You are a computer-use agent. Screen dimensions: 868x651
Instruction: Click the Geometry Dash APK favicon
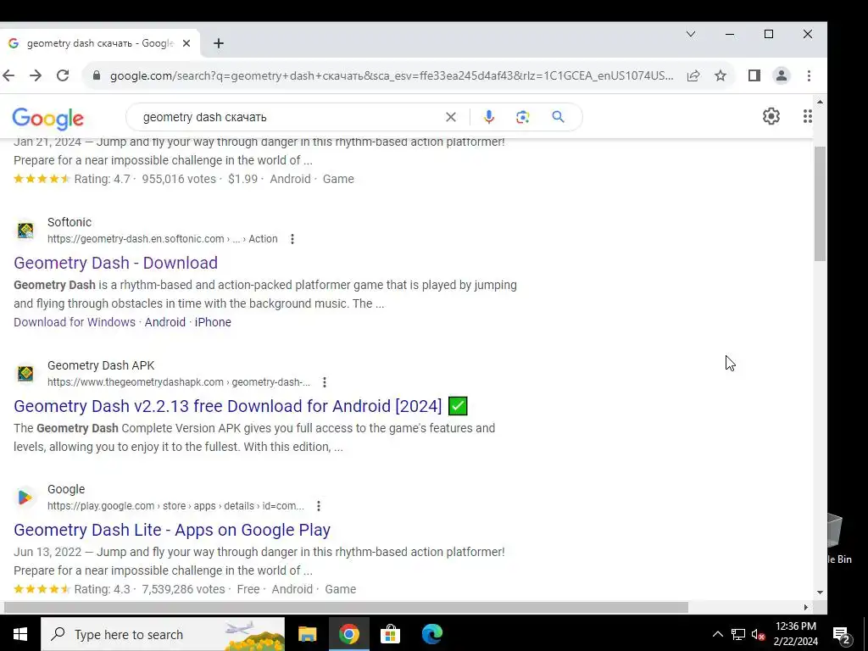coord(25,374)
